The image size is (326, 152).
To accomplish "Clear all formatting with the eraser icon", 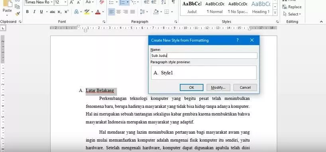I will (102, 2).
